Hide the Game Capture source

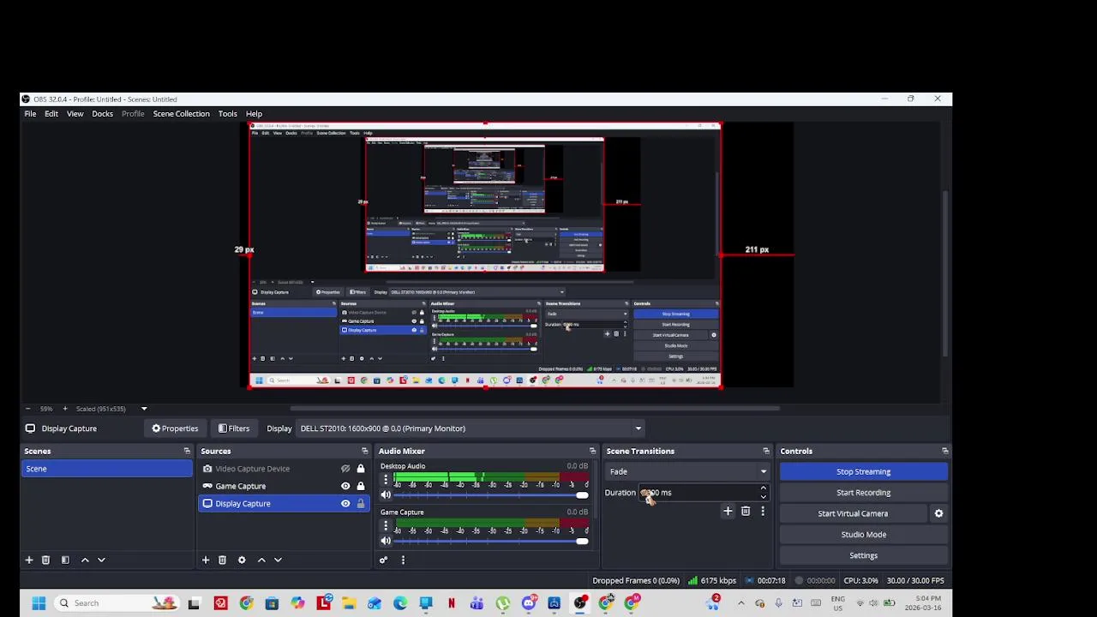coord(345,486)
